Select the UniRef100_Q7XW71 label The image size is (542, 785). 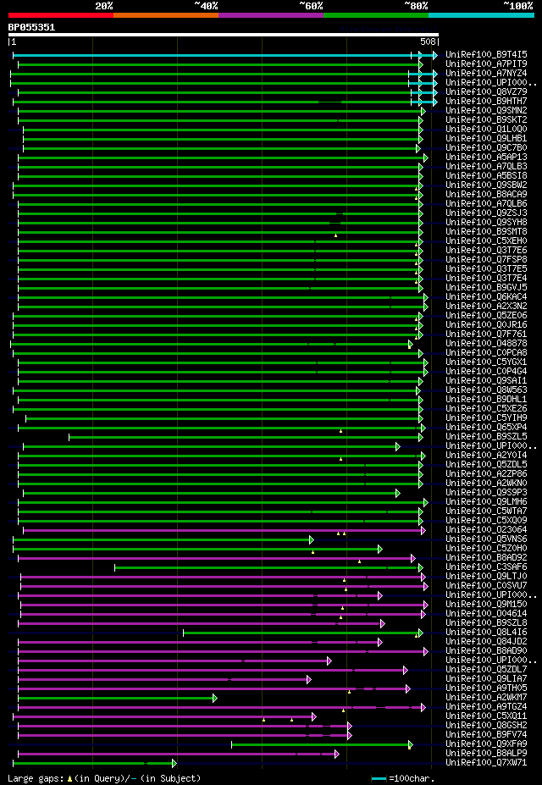[x=486, y=762]
